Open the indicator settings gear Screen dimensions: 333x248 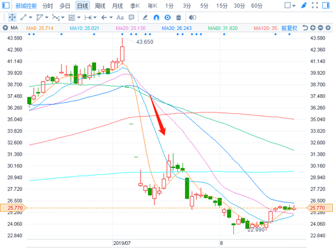point(328,28)
